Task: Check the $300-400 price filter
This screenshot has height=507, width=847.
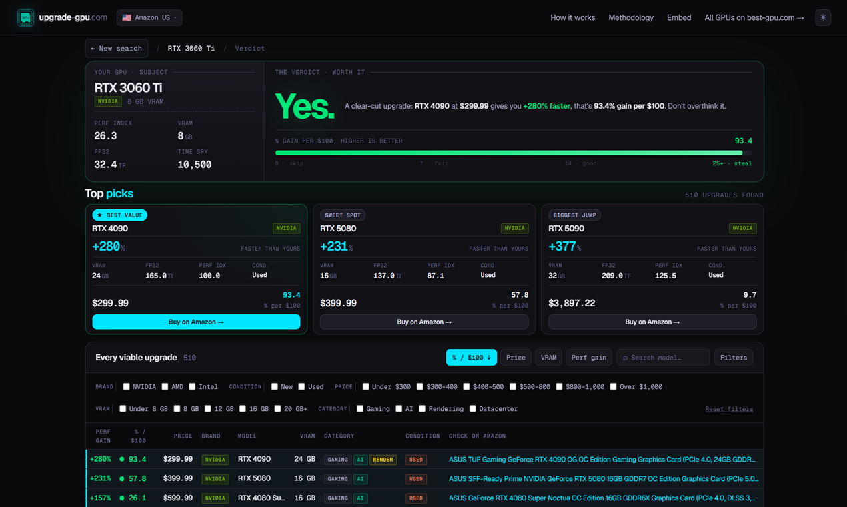Action: 419,386
